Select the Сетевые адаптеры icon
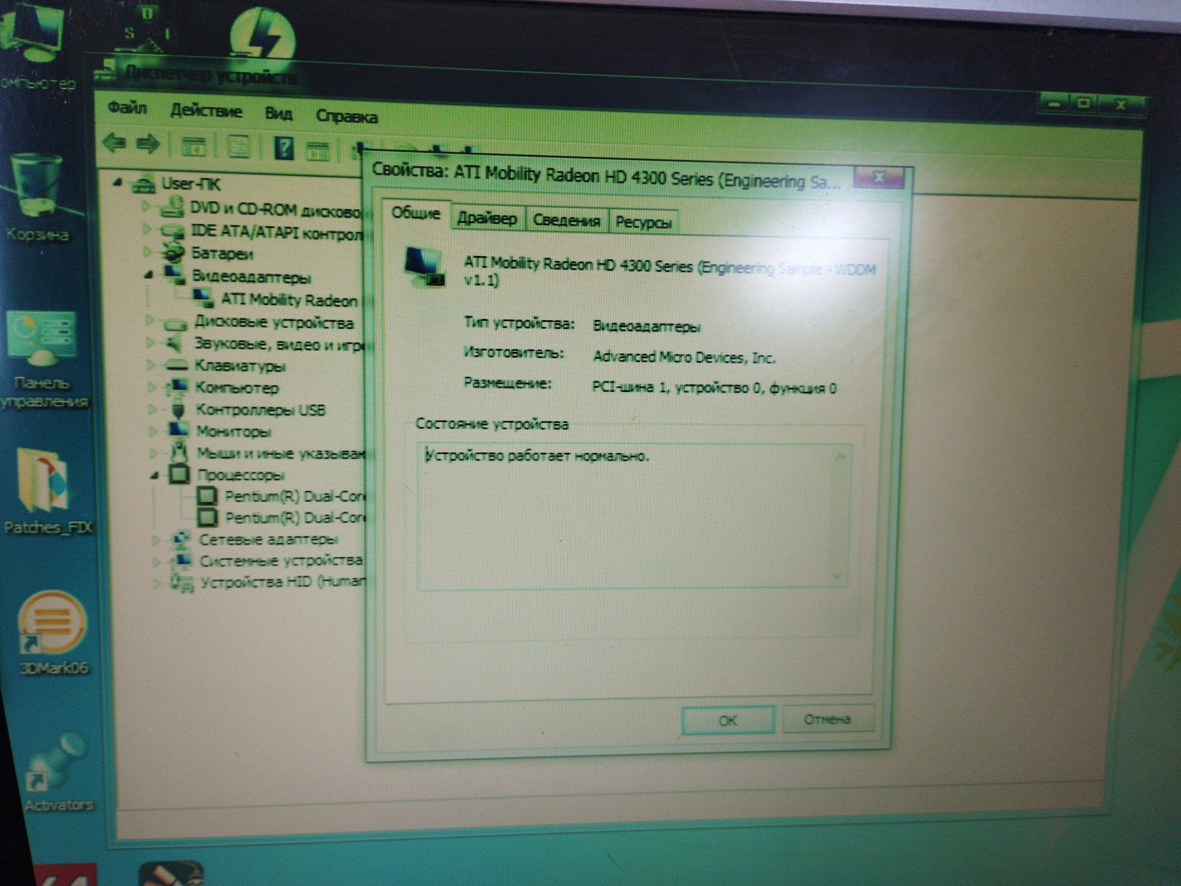The width and height of the screenshot is (1181, 886). click(x=181, y=539)
